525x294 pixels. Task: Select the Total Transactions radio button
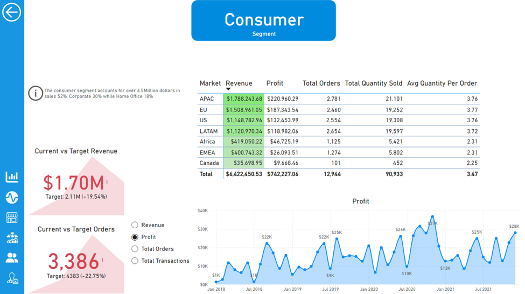click(x=135, y=261)
